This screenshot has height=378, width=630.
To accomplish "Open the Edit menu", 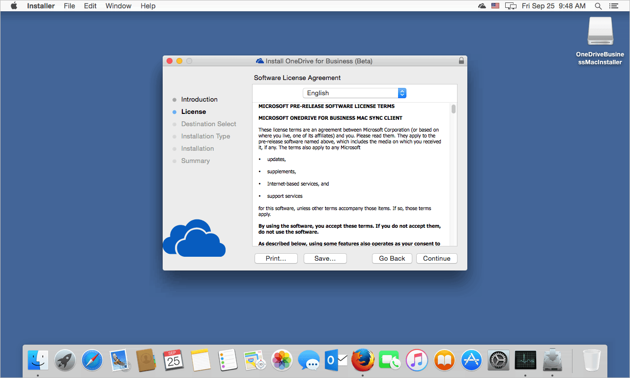I will click(x=90, y=6).
